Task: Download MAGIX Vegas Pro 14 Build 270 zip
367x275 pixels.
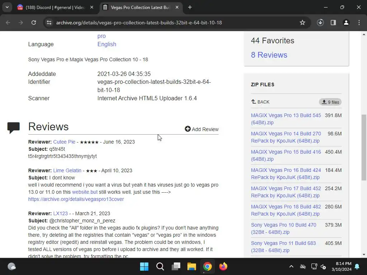Action: tap(286, 137)
